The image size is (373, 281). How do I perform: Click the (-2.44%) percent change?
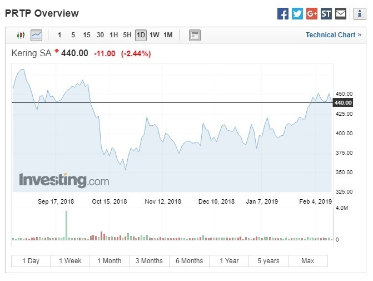(x=136, y=53)
